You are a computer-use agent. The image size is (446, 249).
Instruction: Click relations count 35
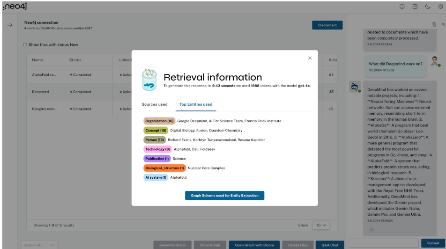(331, 92)
